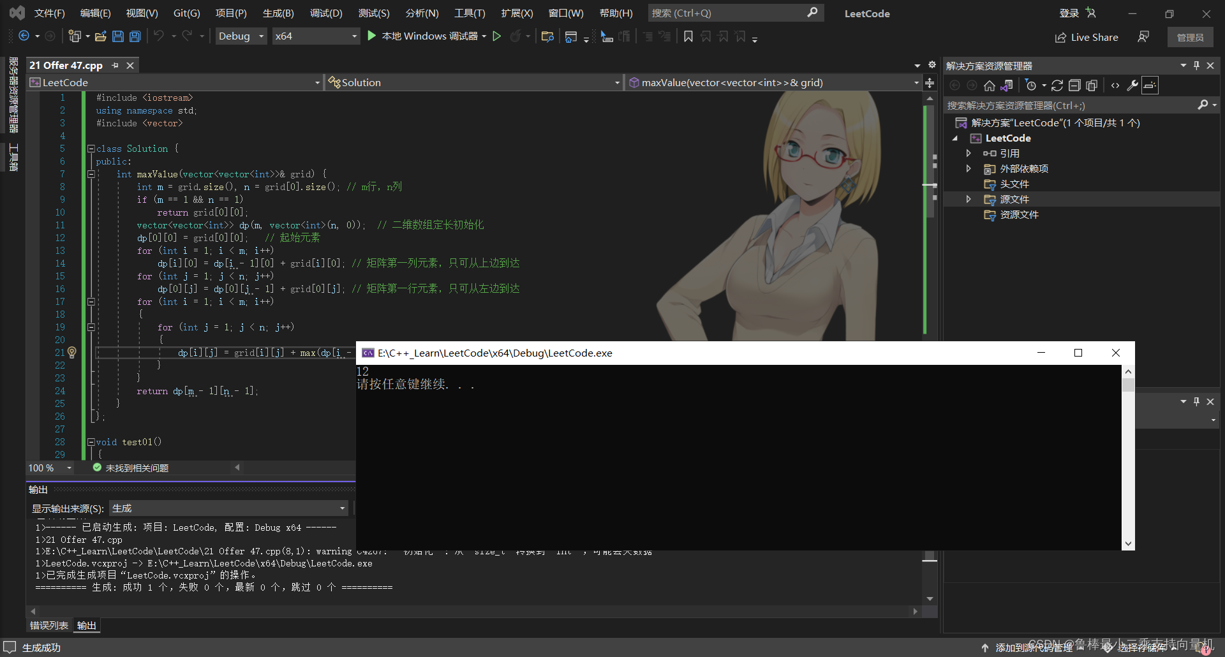Open the maxValue member dropdown
Image resolution: width=1225 pixels, height=657 pixels.
773,82
